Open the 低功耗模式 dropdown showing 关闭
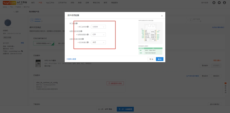 click(98, 42)
